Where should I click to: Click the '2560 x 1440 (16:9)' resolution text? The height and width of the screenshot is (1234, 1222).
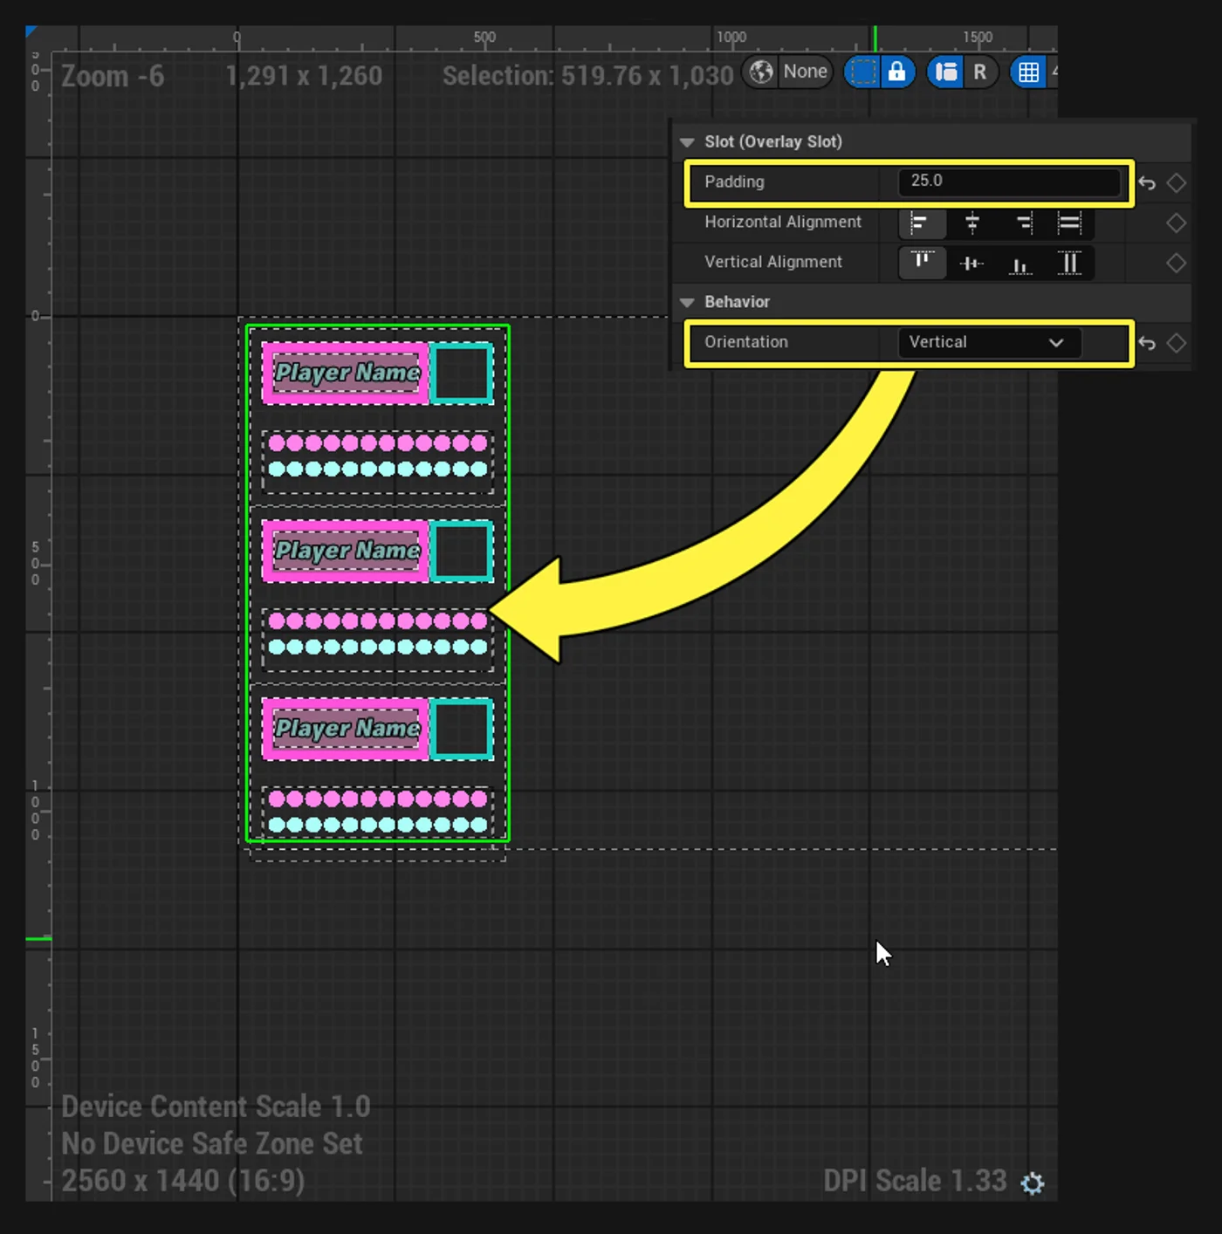[x=183, y=1182]
